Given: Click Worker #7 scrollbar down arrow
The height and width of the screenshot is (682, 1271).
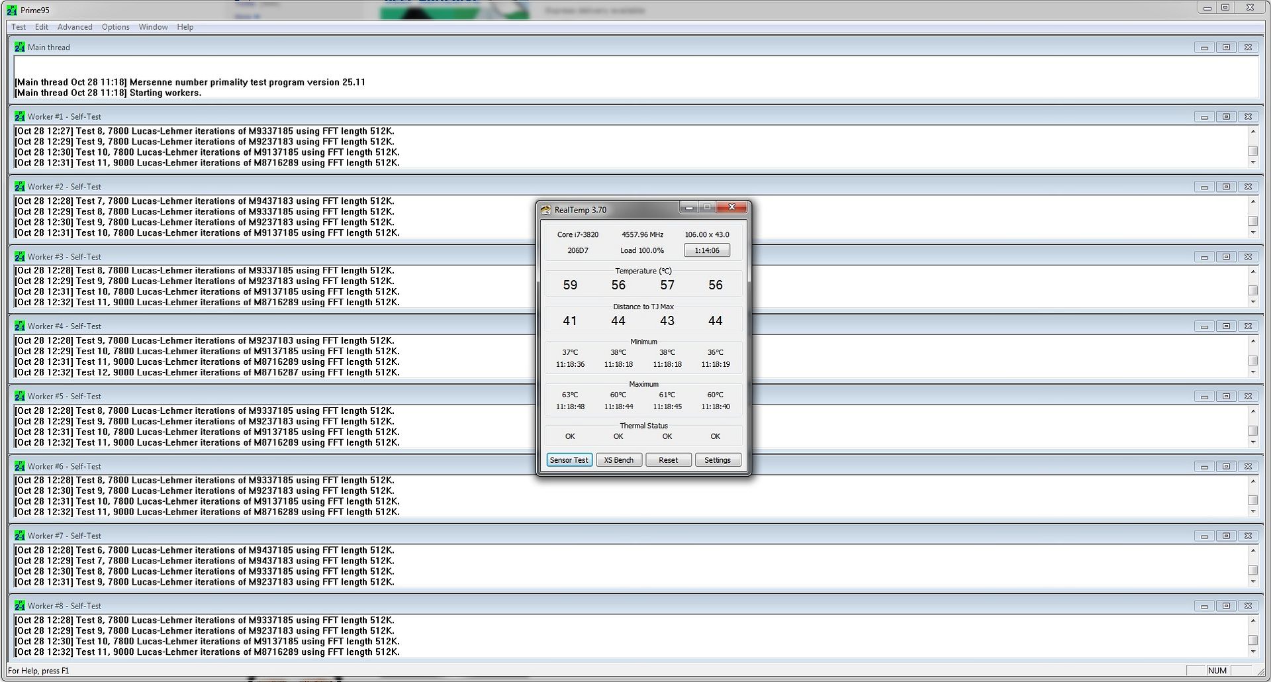Looking at the screenshot, I should [1252, 582].
